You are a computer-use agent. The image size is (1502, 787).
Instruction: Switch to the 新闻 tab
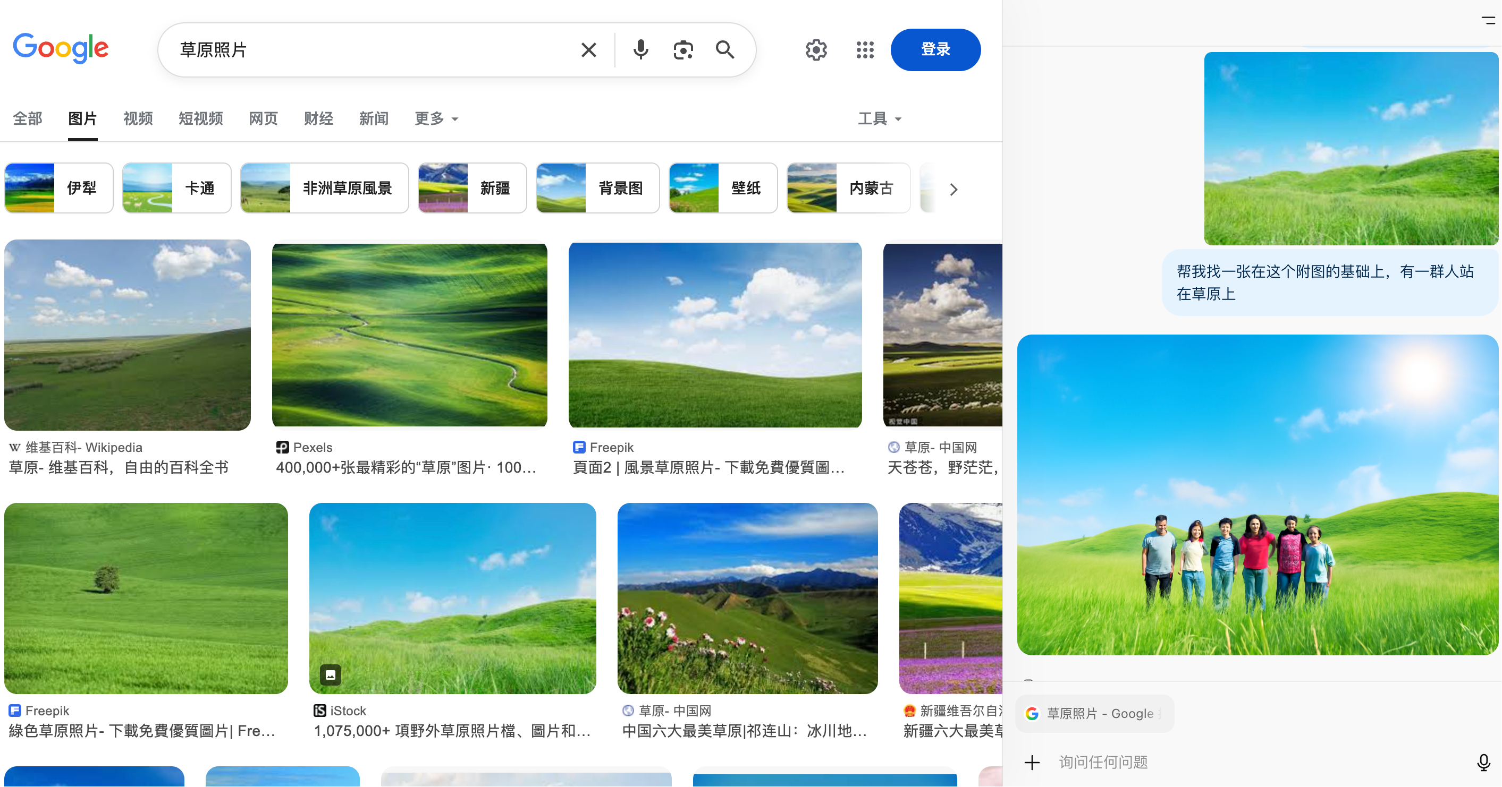[373, 119]
